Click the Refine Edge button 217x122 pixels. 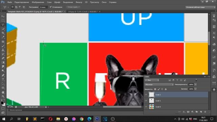73,7
